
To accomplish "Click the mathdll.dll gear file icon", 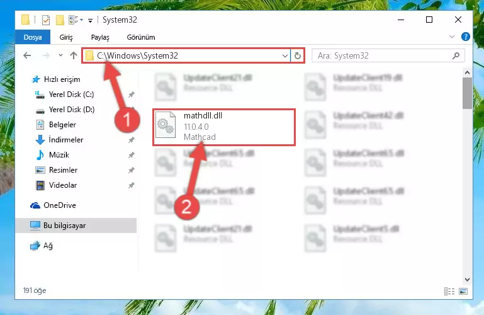I will tap(166, 125).
